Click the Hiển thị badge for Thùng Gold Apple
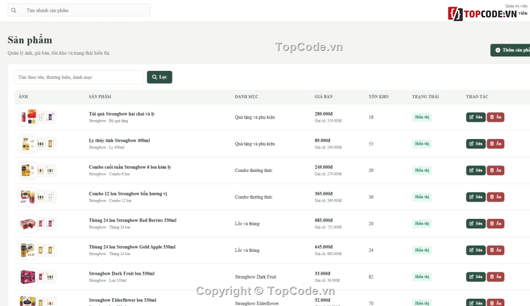Image resolution: width=530 pixels, height=306 pixels. point(422,250)
